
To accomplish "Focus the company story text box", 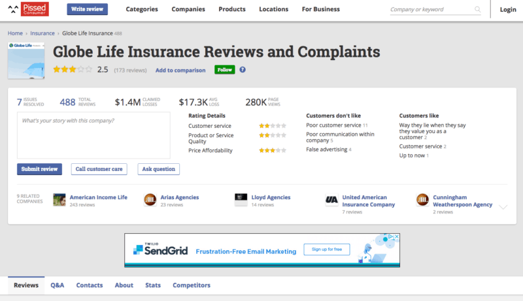I will pos(93,135).
